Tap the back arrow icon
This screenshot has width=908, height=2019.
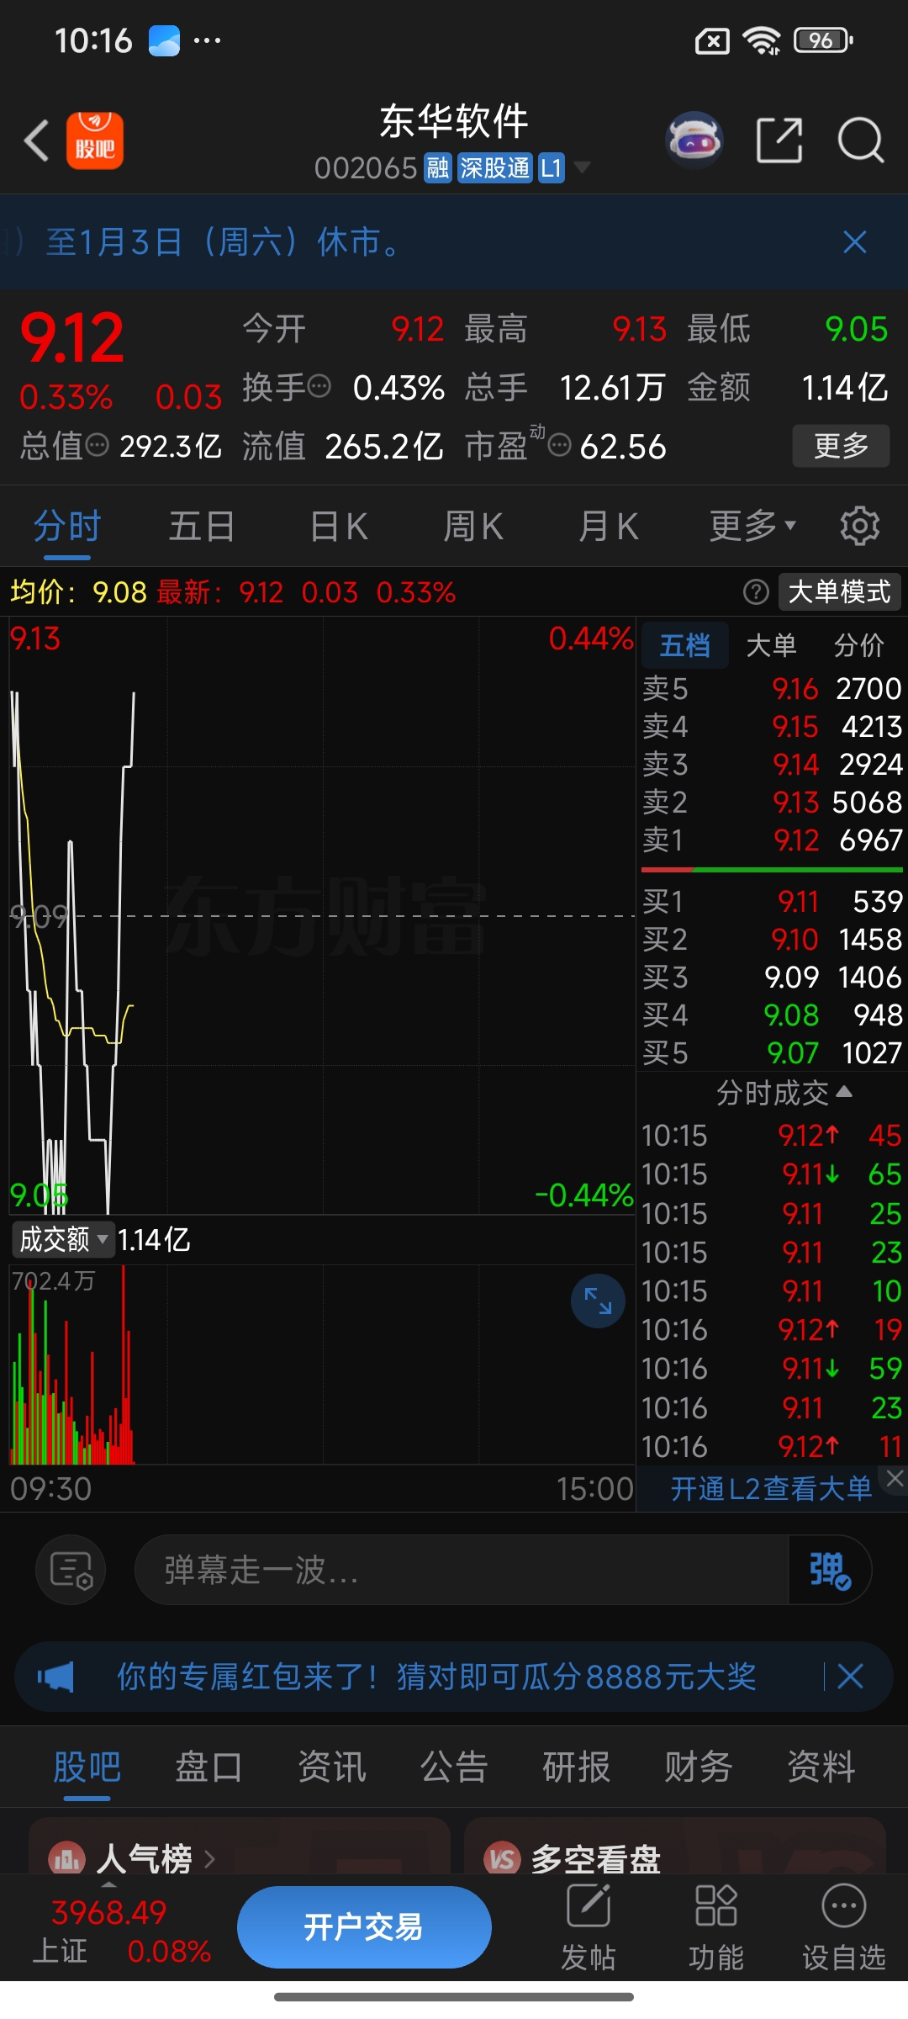tap(37, 140)
